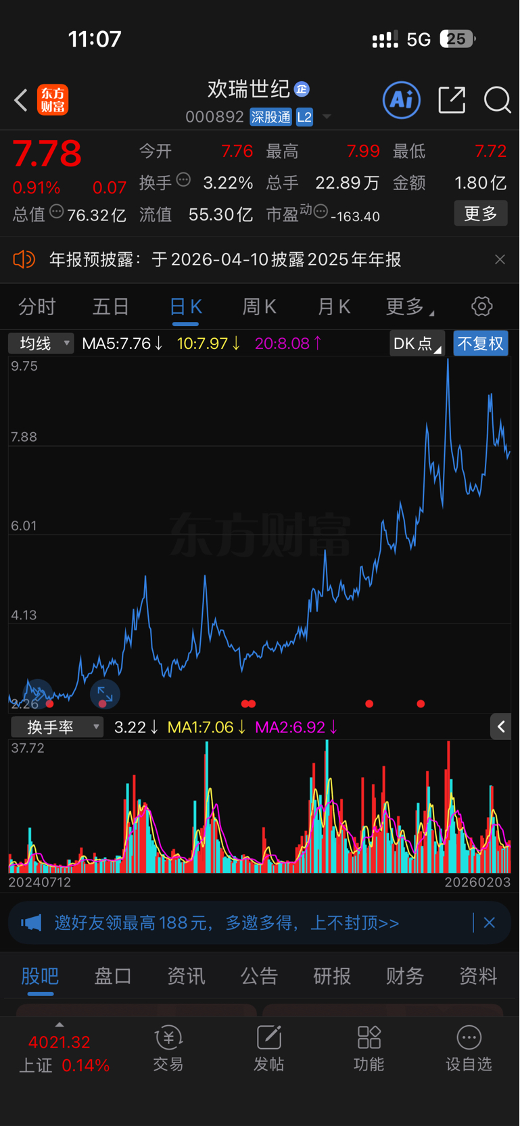
Task: Collapse side panel chevron arrow
Action: pos(501,727)
